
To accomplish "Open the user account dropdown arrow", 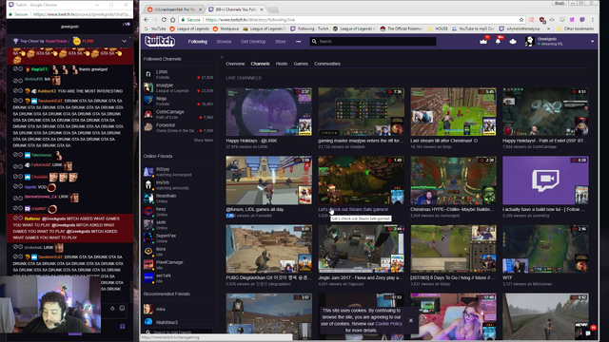I will coord(592,41).
